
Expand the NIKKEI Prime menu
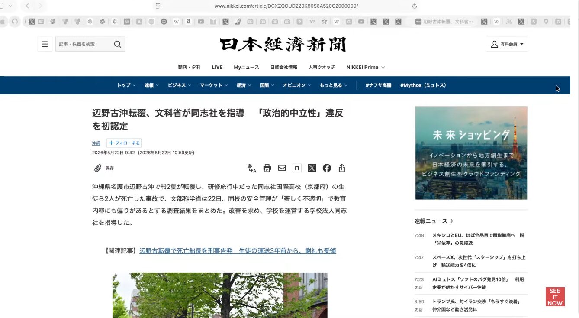(x=366, y=68)
